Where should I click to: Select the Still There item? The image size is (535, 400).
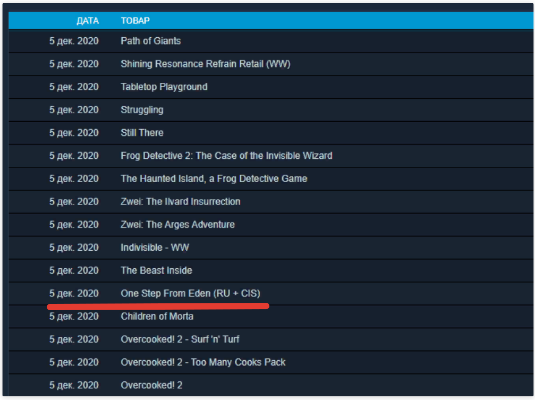tap(142, 133)
